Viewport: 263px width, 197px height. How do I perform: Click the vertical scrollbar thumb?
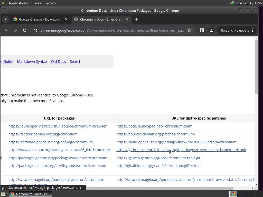pos(257,67)
